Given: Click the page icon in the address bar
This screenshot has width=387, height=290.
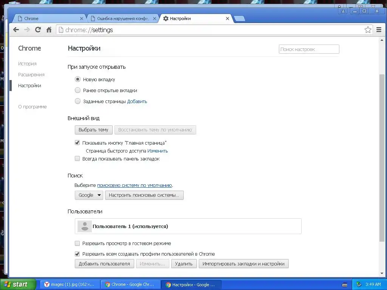Looking at the screenshot, I should coord(61,30).
